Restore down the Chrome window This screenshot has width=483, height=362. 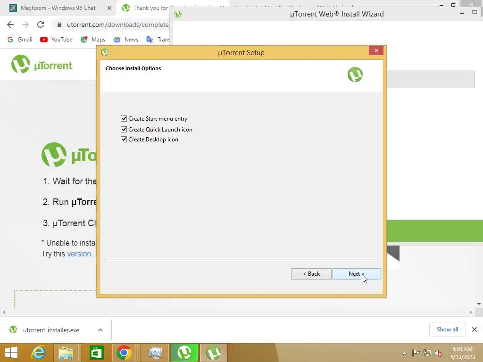click(x=454, y=4)
